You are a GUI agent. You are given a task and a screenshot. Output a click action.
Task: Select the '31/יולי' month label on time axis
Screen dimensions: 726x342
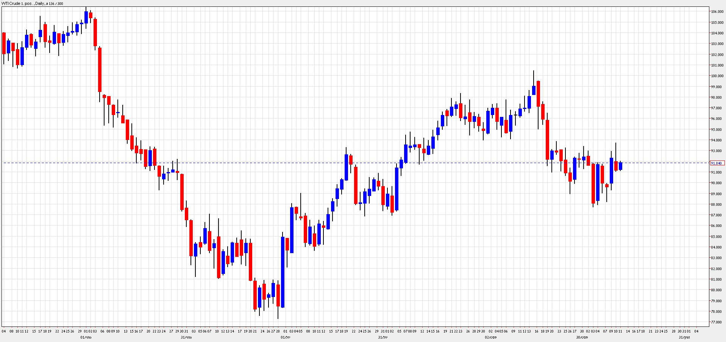(x=383, y=337)
